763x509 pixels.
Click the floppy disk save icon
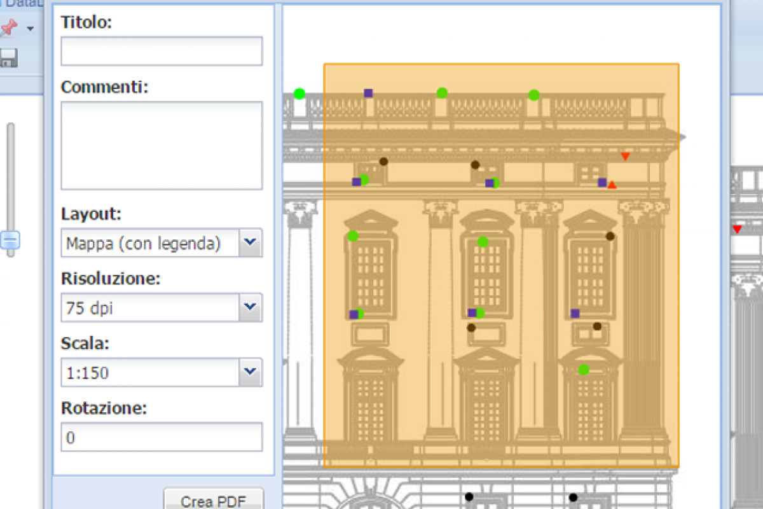click(x=7, y=58)
